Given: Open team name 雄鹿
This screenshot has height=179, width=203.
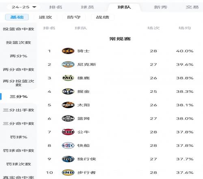Looking at the screenshot, I should pos(83,78).
